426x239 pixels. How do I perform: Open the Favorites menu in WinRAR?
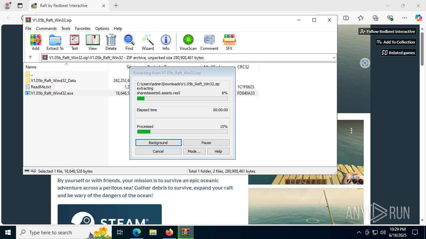tap(83, 29)
